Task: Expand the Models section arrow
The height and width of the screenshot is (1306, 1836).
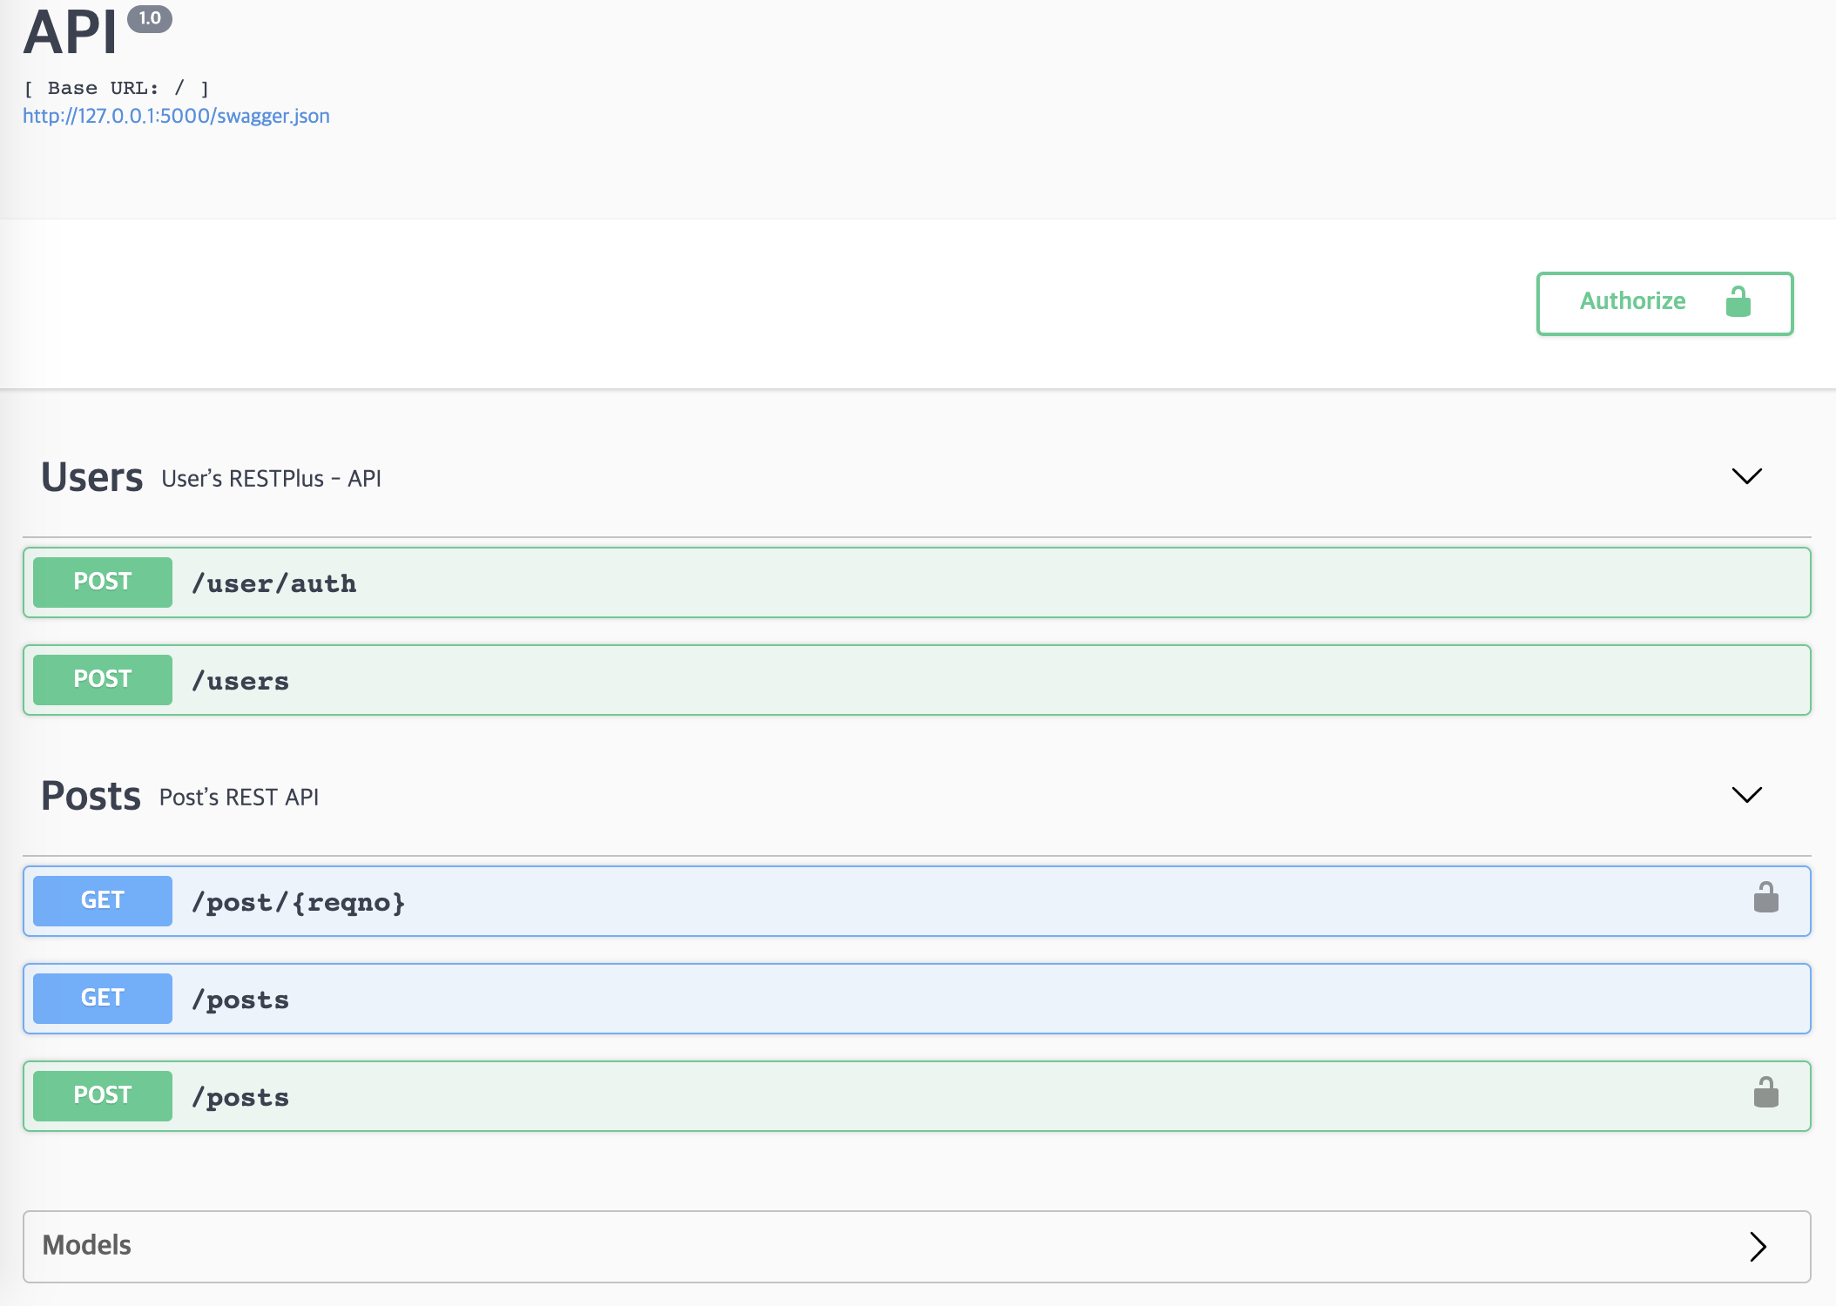Action: [x=1758, y=1246]
